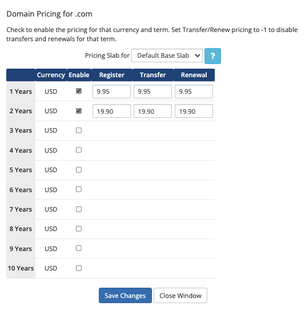Enable the 7 Years USD term

79,209
